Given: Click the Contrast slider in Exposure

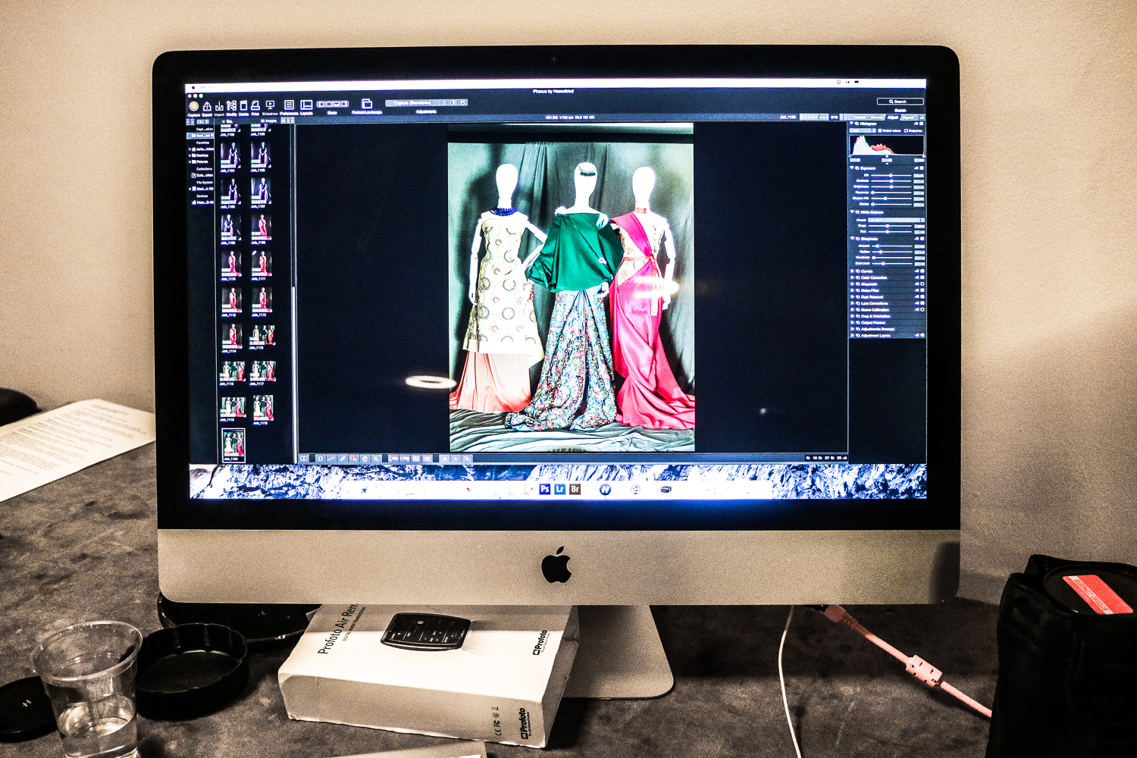Looking at the screenshot, I should (891, 180).
